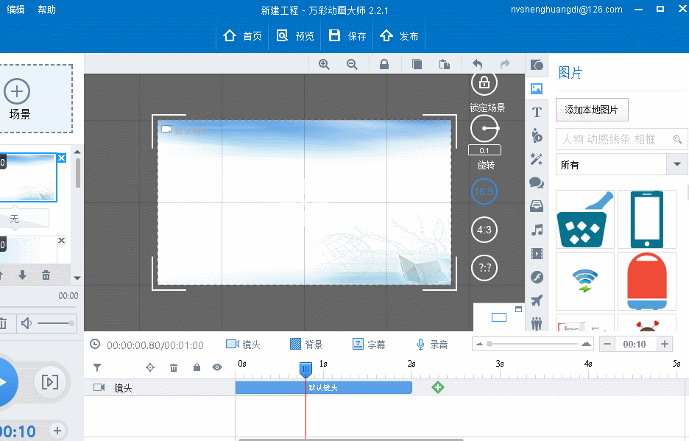Click 字幕 subtitle timeline button
Screen dimensions: 689x441
point(369,345)
